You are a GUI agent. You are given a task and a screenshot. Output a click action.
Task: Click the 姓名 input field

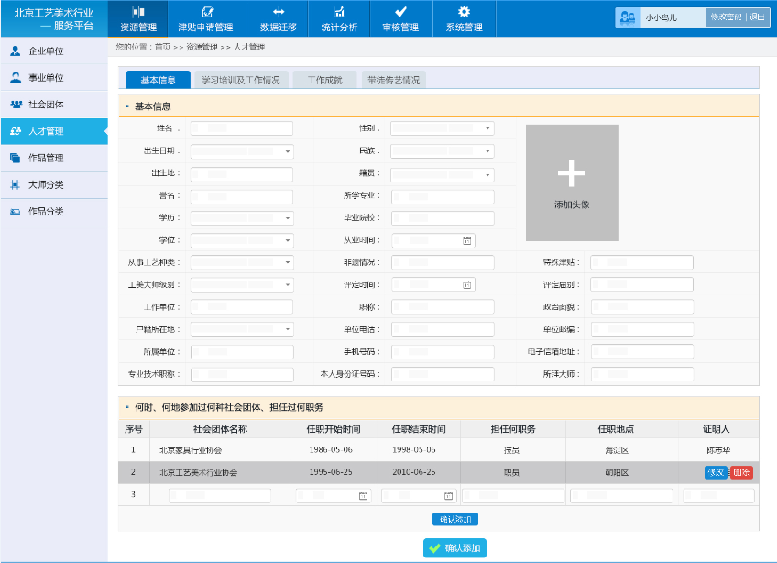pos(241,129)
